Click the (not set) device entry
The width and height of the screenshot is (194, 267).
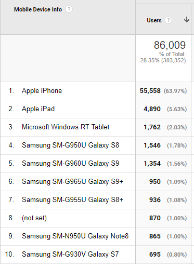coord(34,218)
